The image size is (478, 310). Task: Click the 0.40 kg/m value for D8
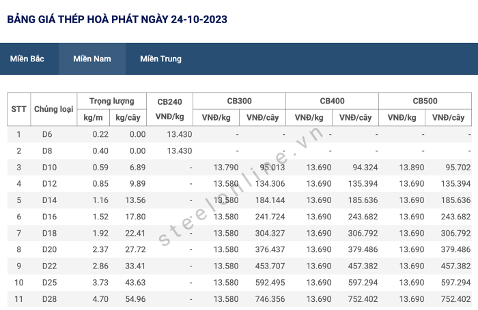point(100,151)
